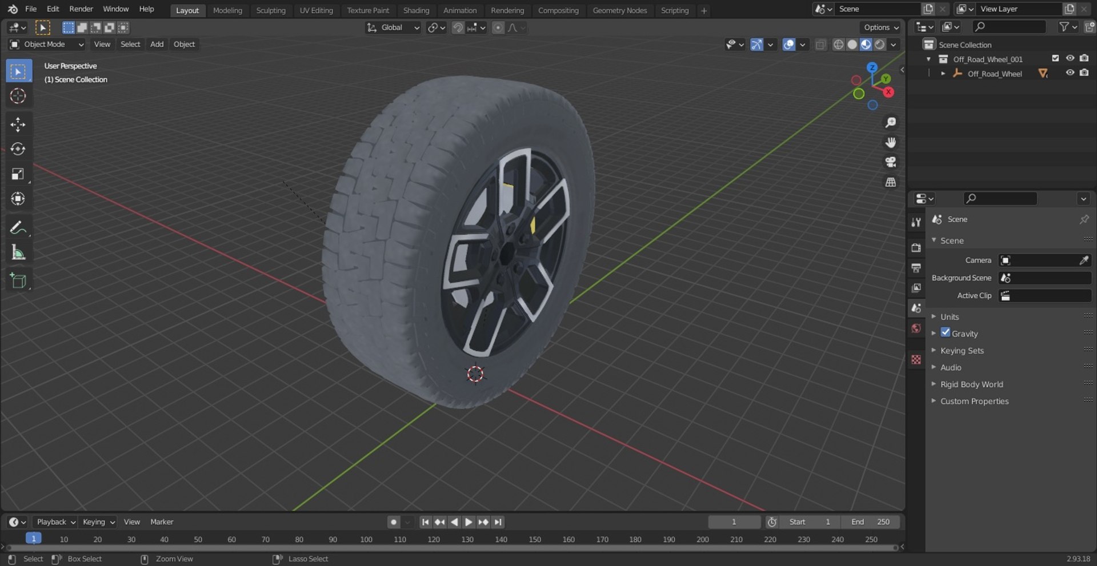
Task: Click the Blender logo icon
Action: 13,9
